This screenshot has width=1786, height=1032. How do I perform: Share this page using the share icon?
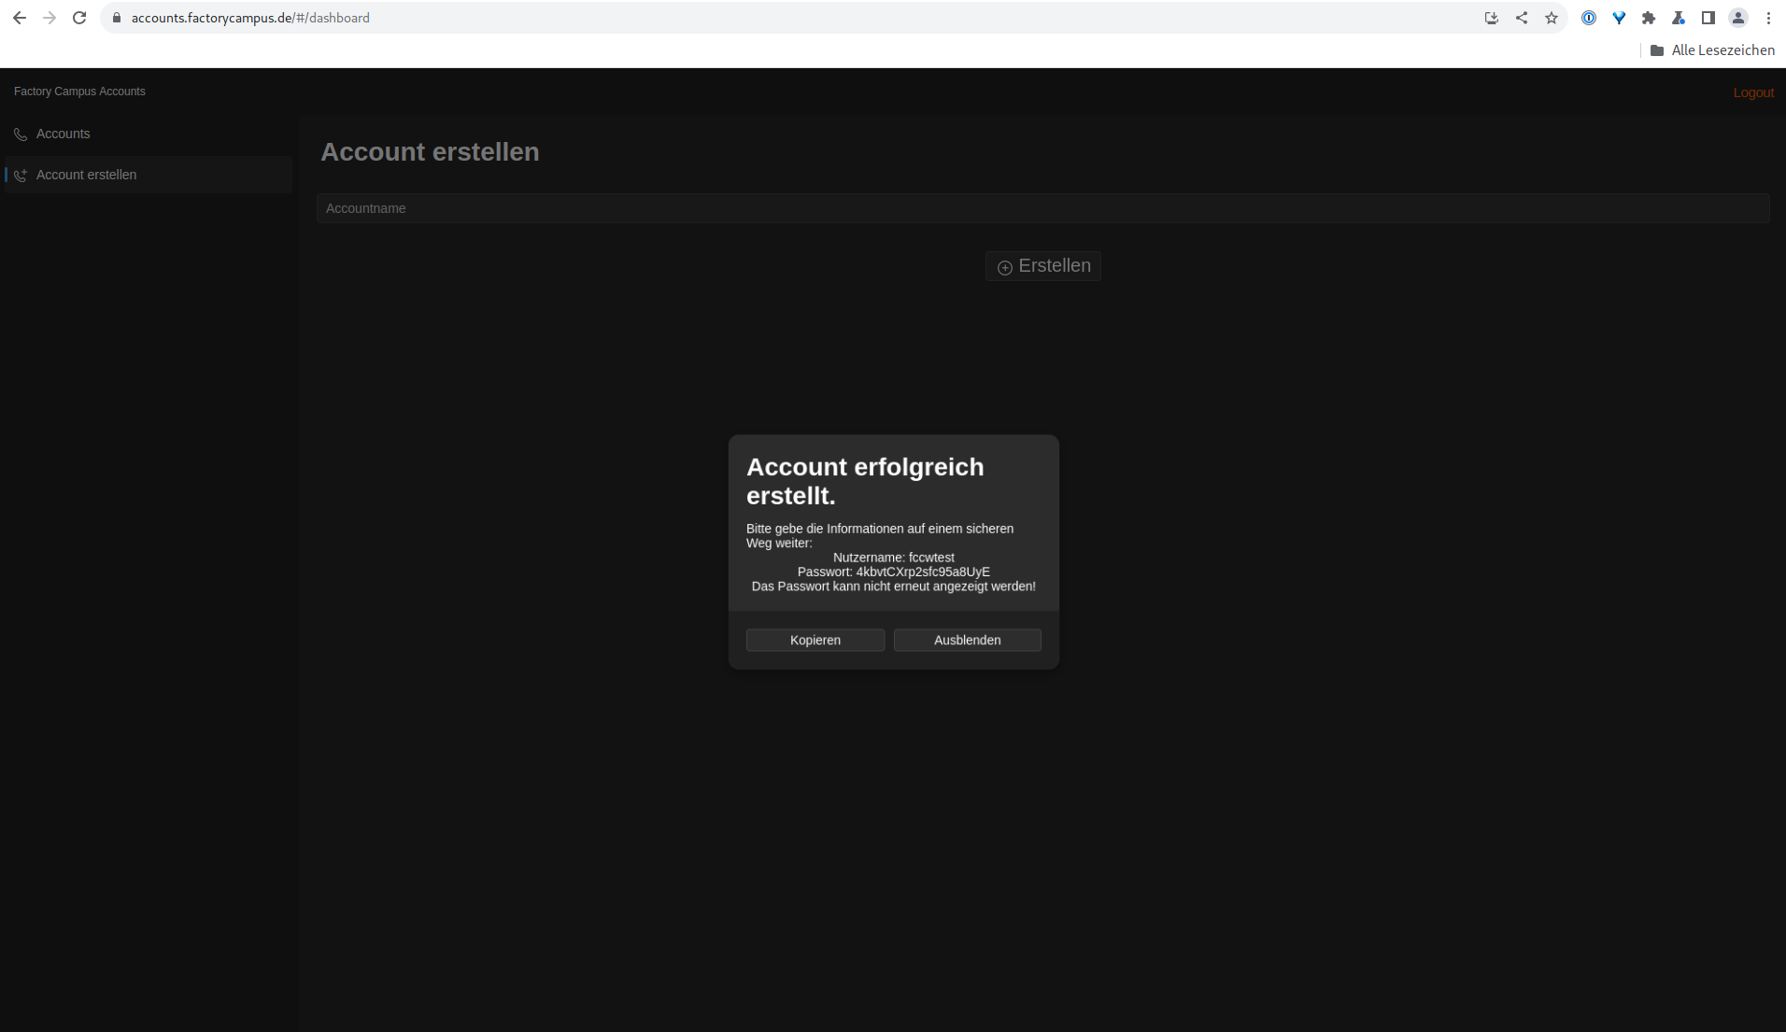coord(1522,18)
